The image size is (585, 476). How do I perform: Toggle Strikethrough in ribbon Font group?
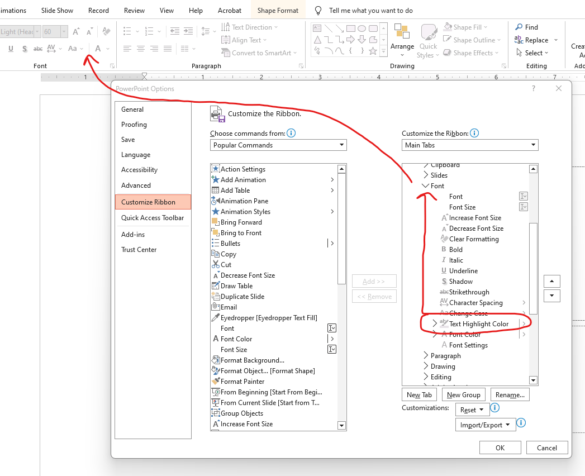tap(38, 49)
